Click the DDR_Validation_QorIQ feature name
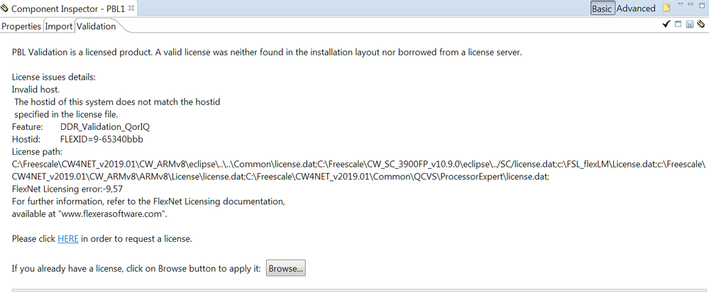The width and height of the screenshot is (709, 293). coord(105,127)
